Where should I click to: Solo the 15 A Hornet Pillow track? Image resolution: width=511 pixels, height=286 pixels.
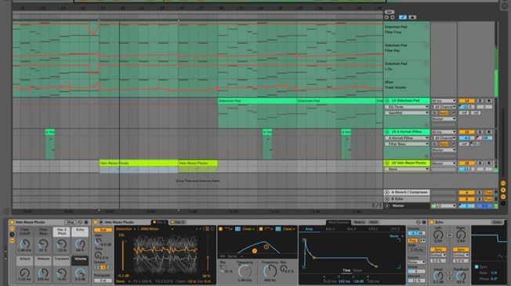[480, 132]
